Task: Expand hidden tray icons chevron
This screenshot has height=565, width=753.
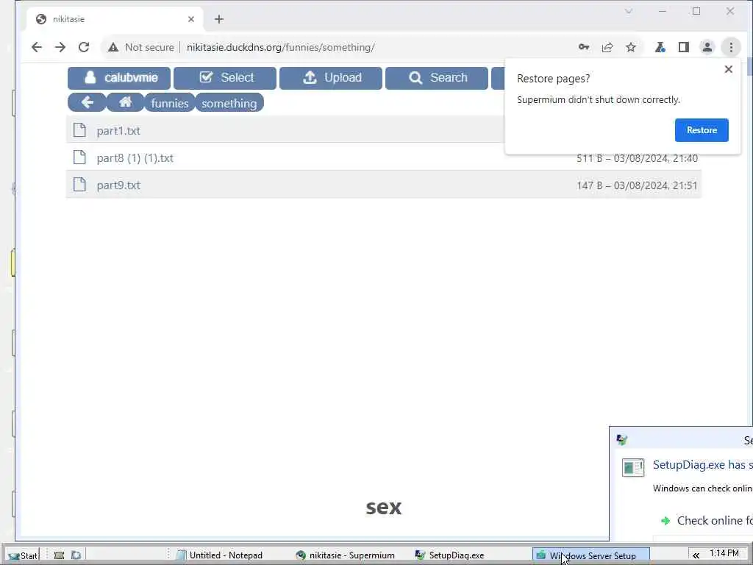Action: 696,555
